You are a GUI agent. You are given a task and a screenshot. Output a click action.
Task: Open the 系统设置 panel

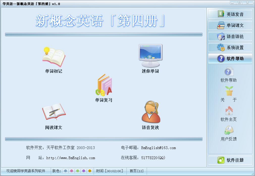coord(230,48)
